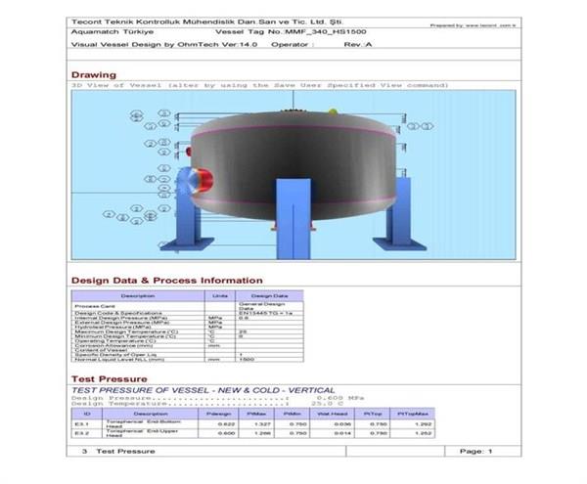Click the 'Design Code & Specifications' row
This screenshot has height=484, width=587.
click(x=187, y=313)
